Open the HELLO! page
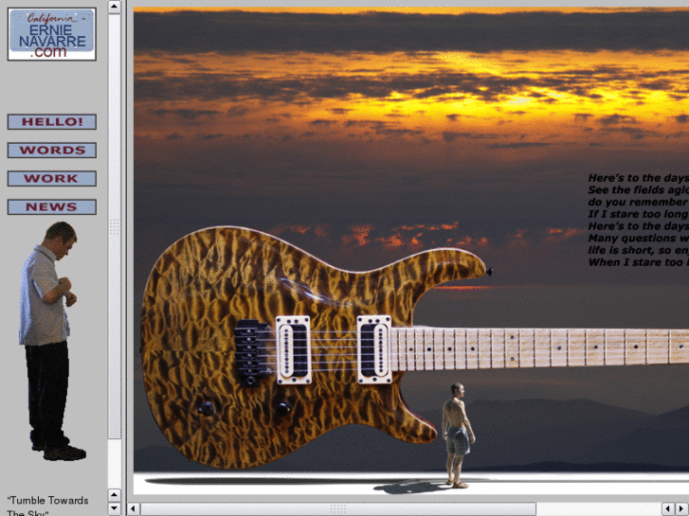The image size is (689, 516). pos(52,121)
